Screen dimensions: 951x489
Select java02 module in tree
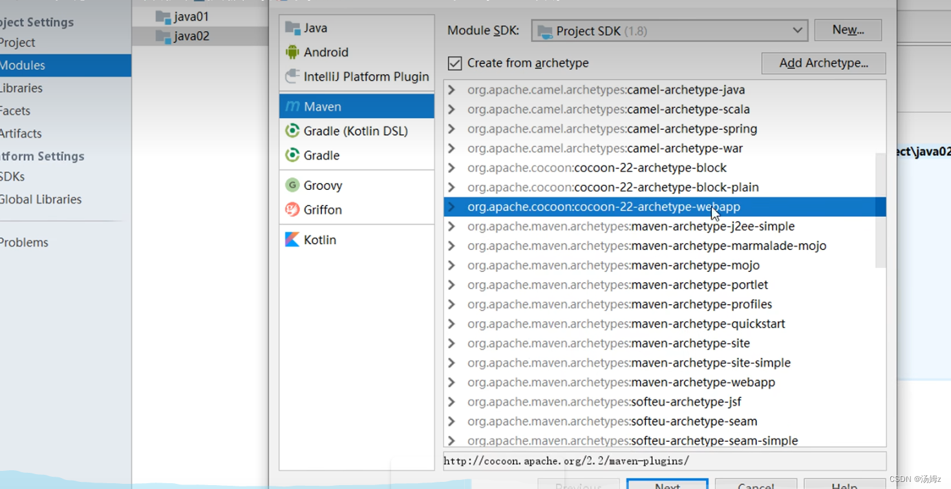pyautogui.click(x=200, y=36)
